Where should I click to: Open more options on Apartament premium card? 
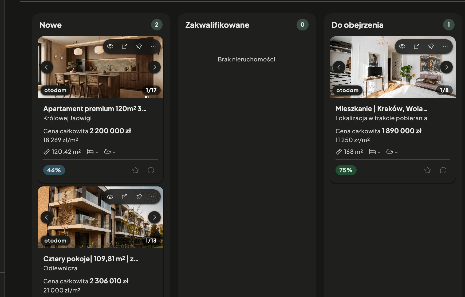pyautogui.click(x=153, y=46)
